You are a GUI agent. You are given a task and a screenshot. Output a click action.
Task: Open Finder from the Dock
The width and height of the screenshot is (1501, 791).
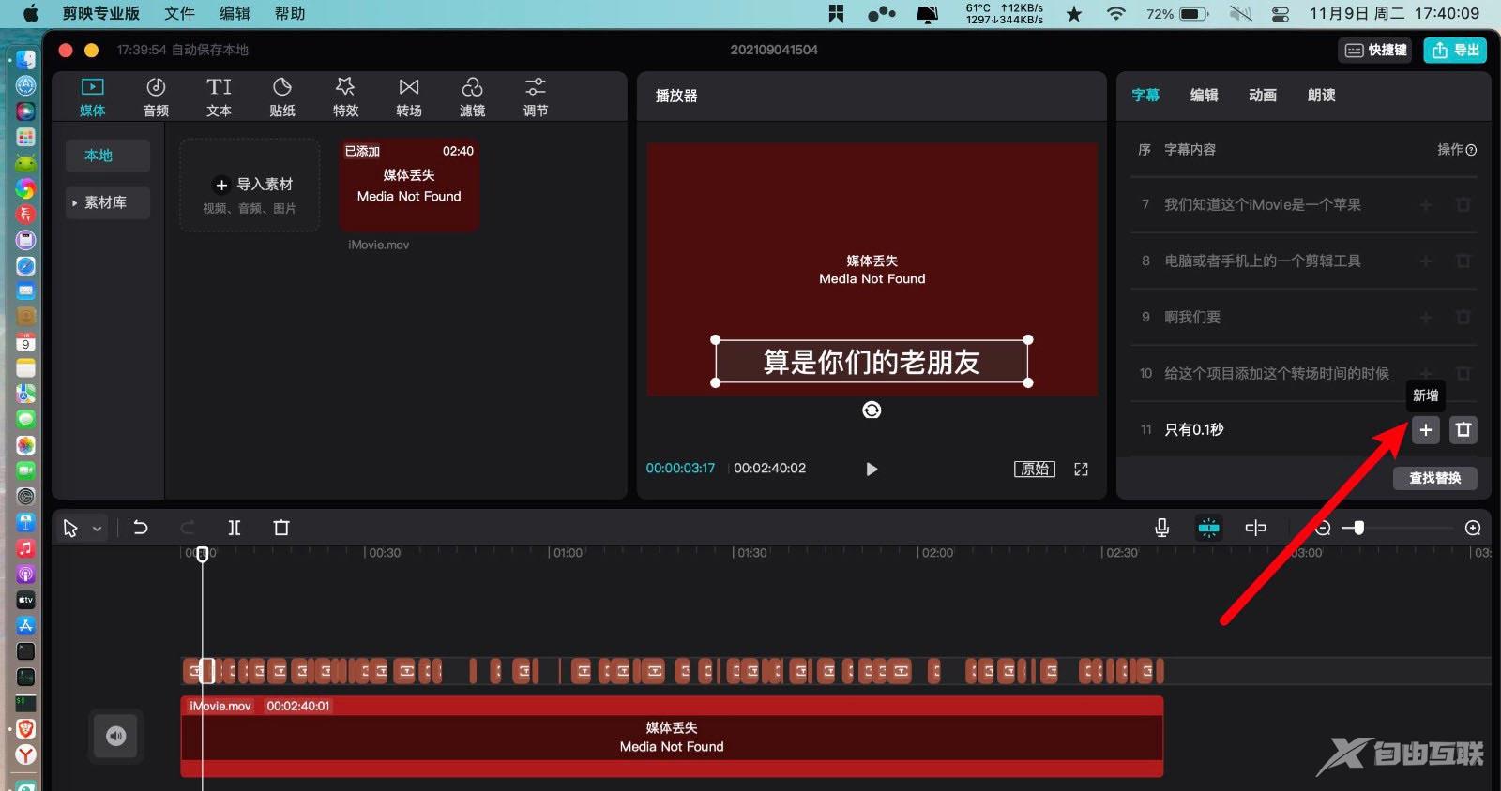coord(25,60)
